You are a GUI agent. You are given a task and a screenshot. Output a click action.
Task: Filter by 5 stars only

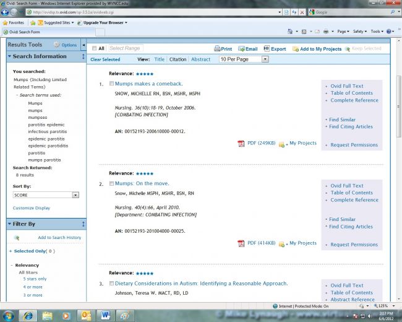(35, 279)
